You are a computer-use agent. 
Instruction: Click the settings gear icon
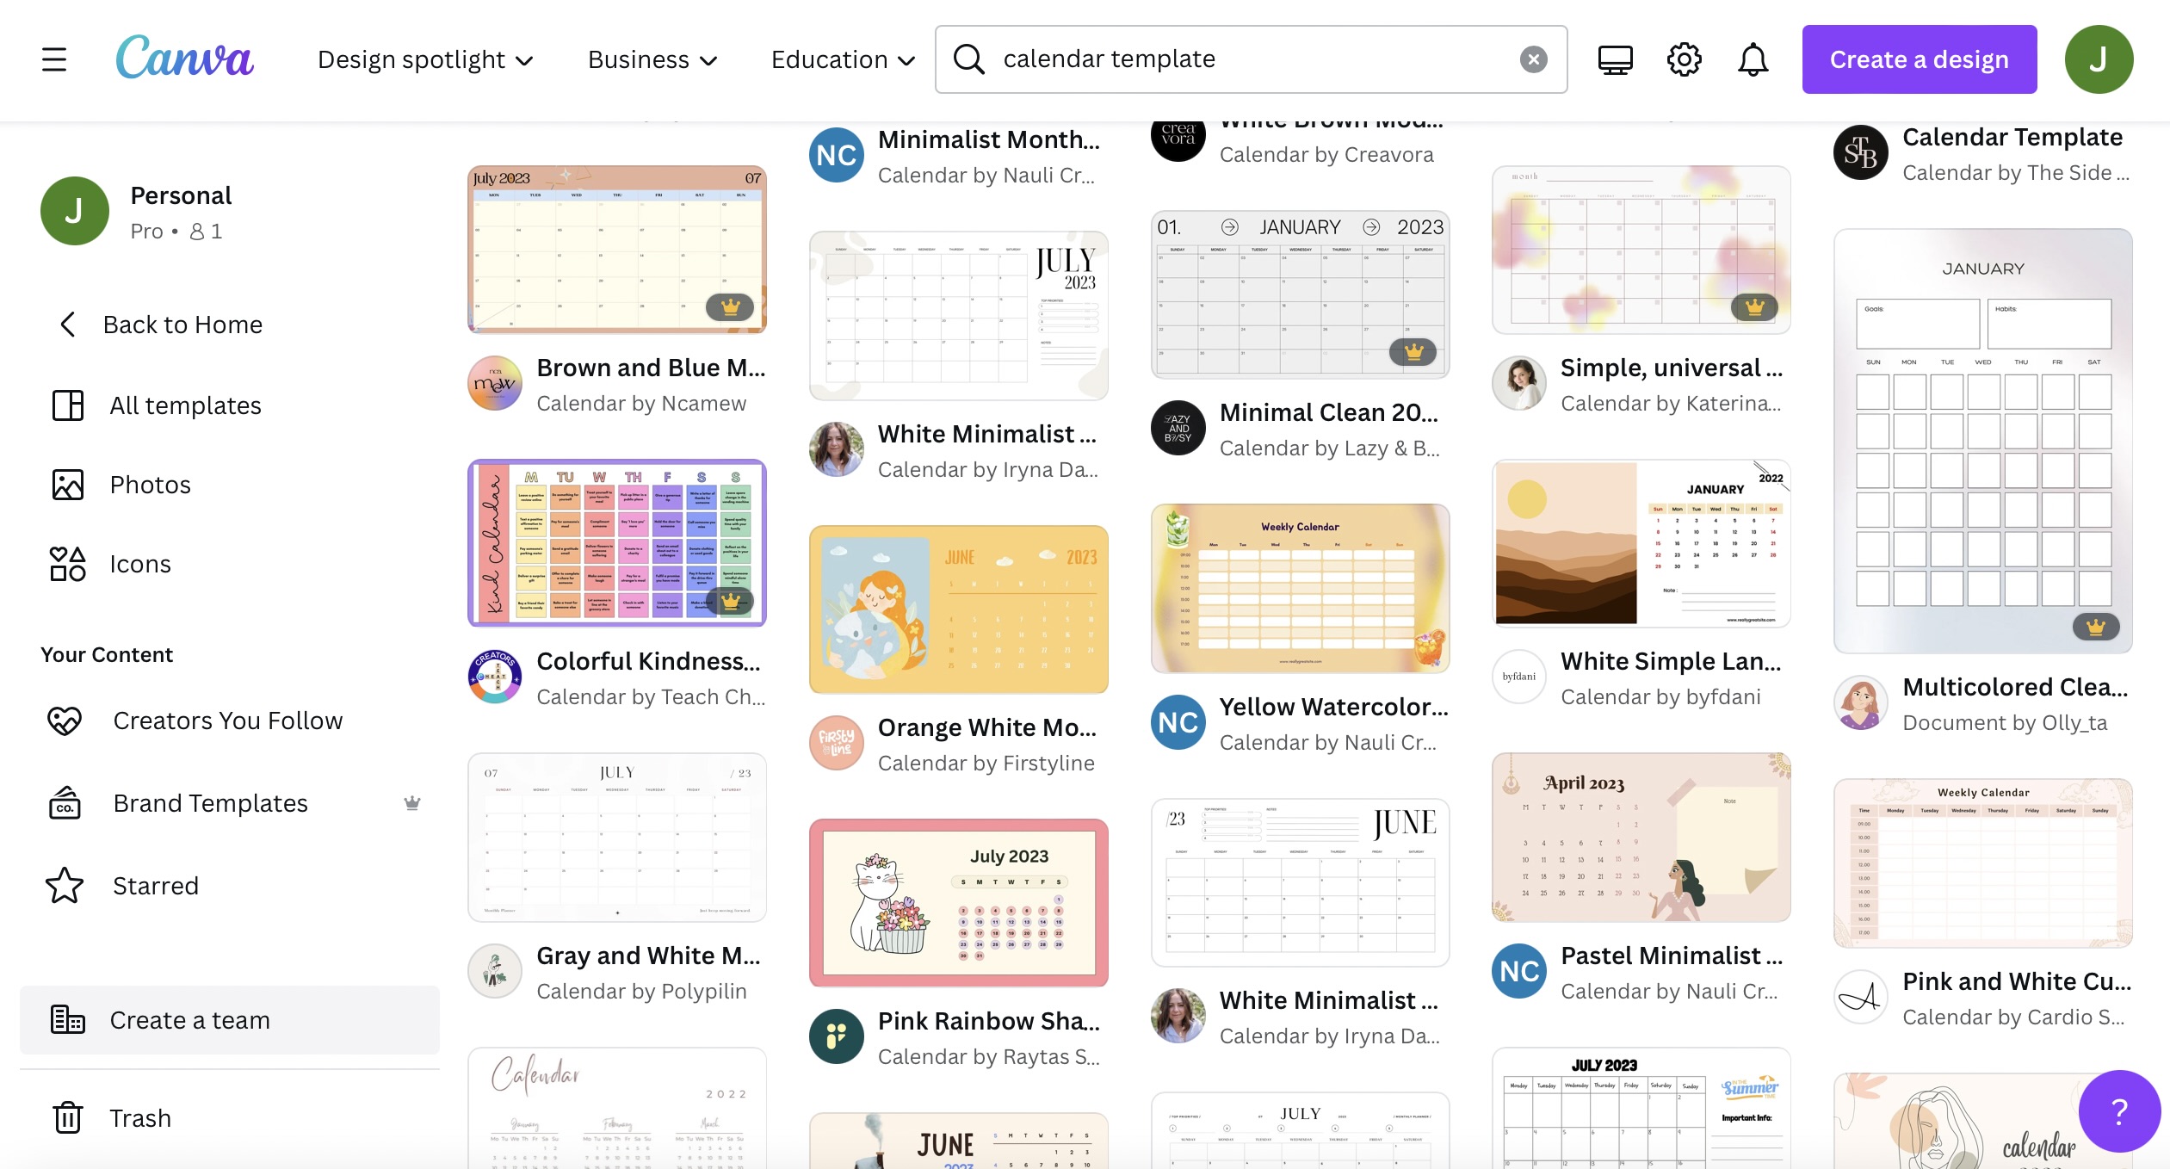click(1685, 59)
